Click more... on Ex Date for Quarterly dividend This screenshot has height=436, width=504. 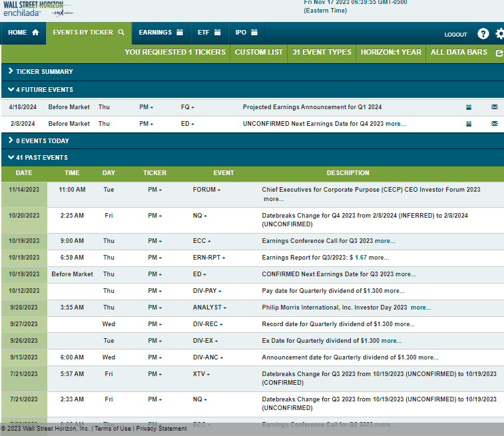pyautogui.click(x=391, y=341)
